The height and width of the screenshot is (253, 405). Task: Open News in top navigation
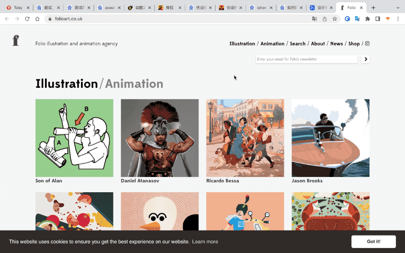click(337, 44)
